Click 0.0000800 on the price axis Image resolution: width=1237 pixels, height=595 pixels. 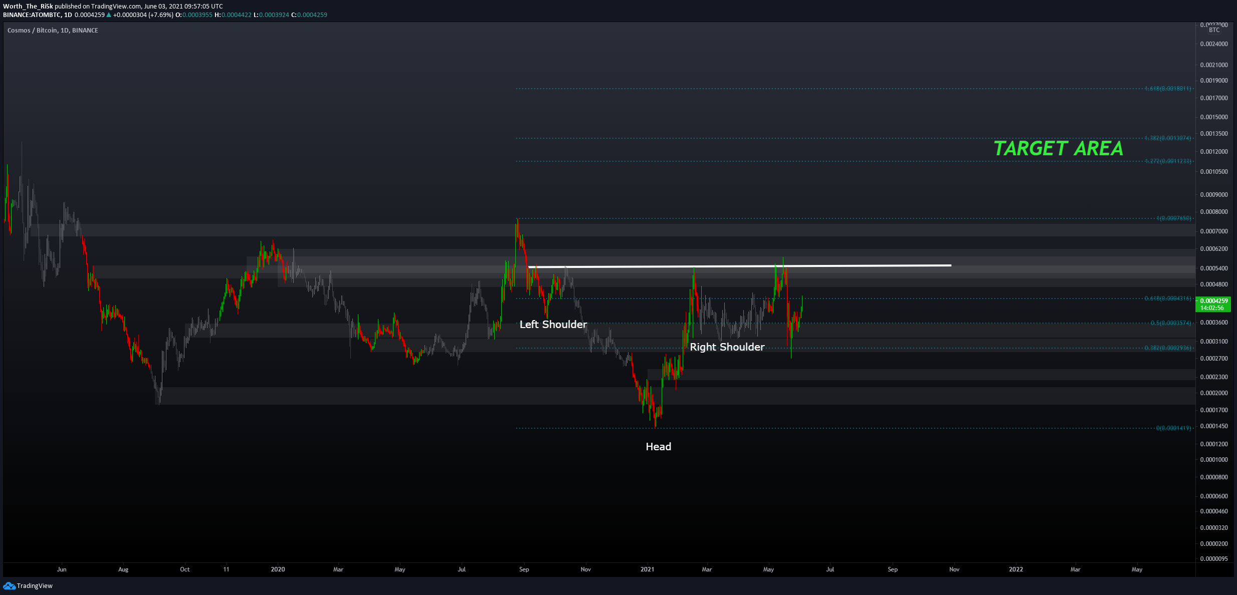(1214, 477)
